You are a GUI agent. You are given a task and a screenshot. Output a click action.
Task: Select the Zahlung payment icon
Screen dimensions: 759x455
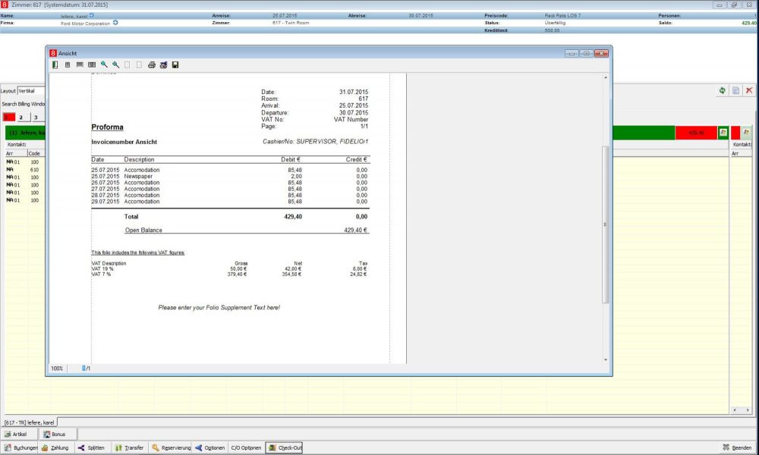coord(57,447)
